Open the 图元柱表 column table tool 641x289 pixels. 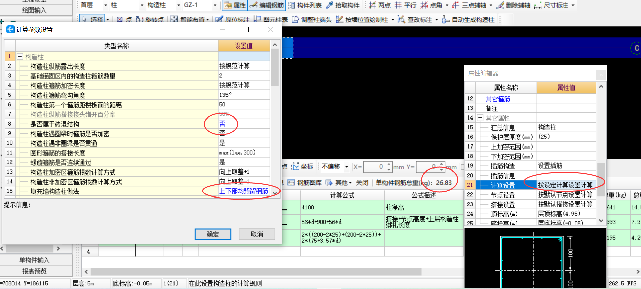271,19
